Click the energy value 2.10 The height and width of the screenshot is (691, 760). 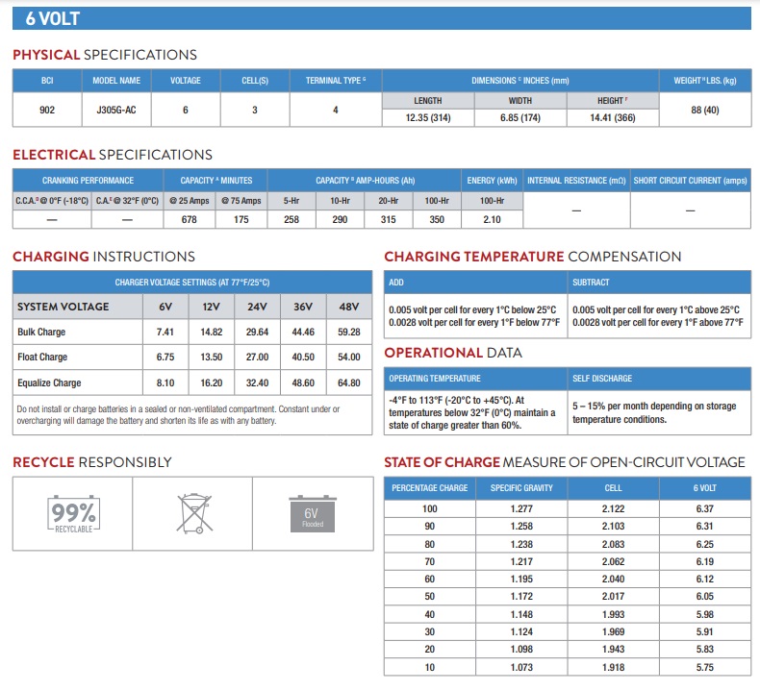[492, 219]
